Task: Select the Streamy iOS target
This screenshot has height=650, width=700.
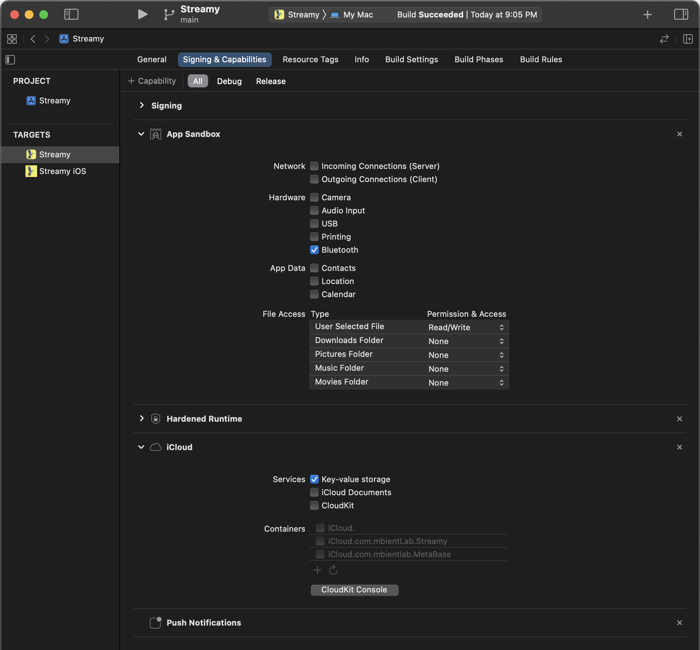Action: (60, 171)
